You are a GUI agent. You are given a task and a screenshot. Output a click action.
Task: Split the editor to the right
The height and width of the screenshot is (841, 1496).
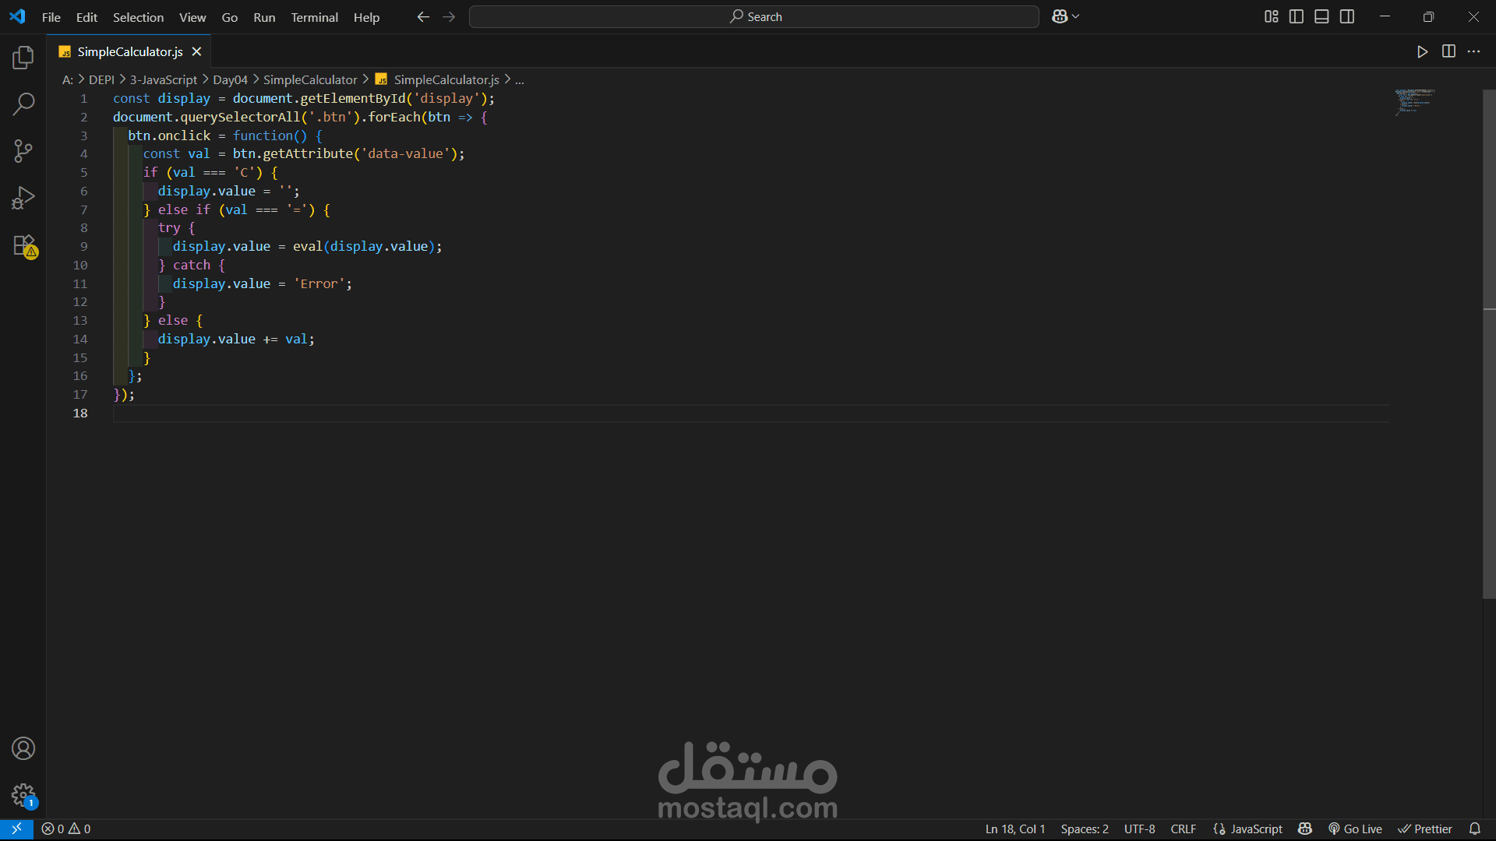coord(1448,51)
